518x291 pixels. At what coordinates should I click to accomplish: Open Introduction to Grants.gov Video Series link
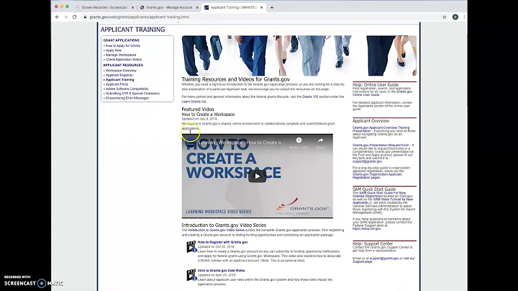tap(217, 230)
